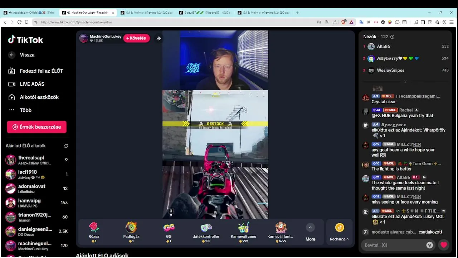This screenshot has height=258, width=458.
Task: Expand the top viewers list chevron
Action: [x=405, y=82]
